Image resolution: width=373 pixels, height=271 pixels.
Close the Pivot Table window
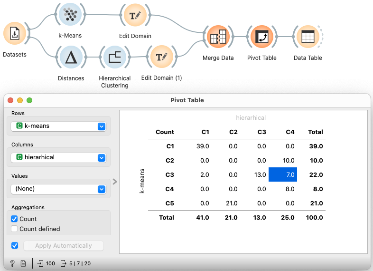(10, 100)
